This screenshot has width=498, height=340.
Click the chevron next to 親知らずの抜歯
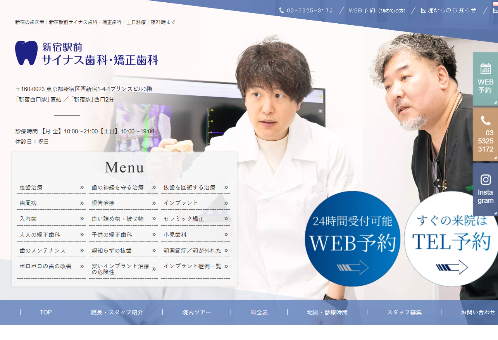click(154, 250)
